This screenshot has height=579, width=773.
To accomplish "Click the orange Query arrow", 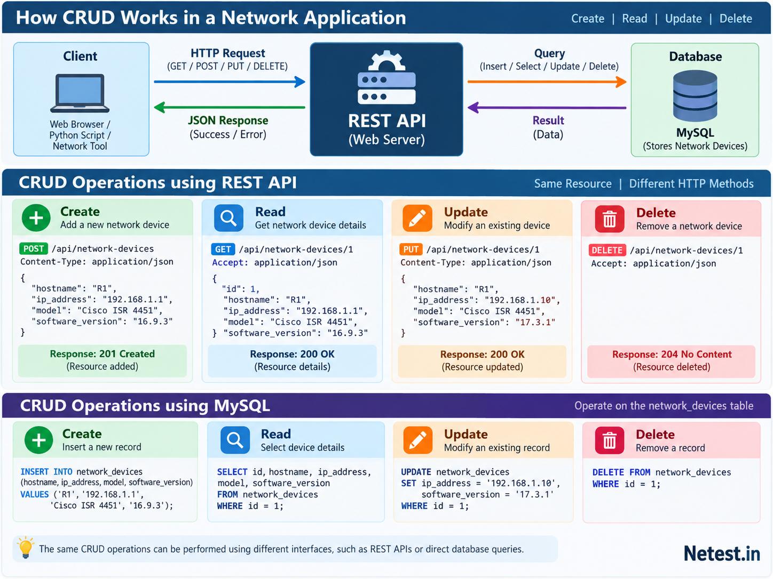I will 547,82.
